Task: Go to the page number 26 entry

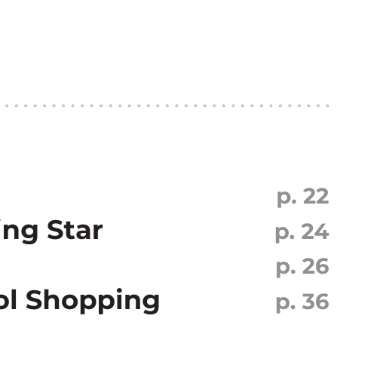Action: pos(302,268)
